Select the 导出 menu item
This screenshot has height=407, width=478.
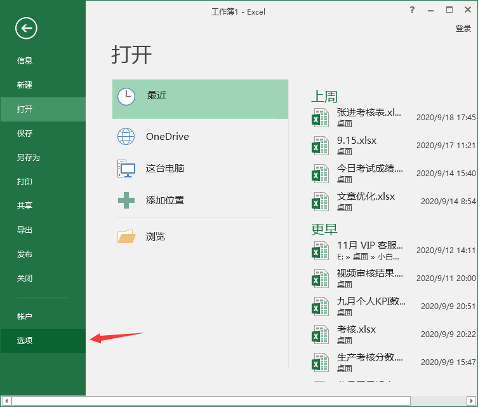[x=25, y=230]
